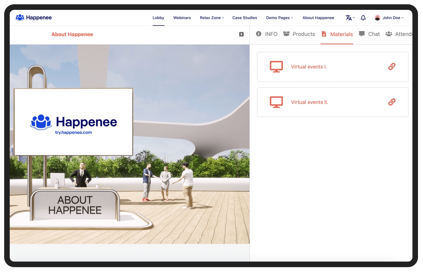Click John Doe profile avatar
This screenshot has height=272, width=423.
(377, 18)
